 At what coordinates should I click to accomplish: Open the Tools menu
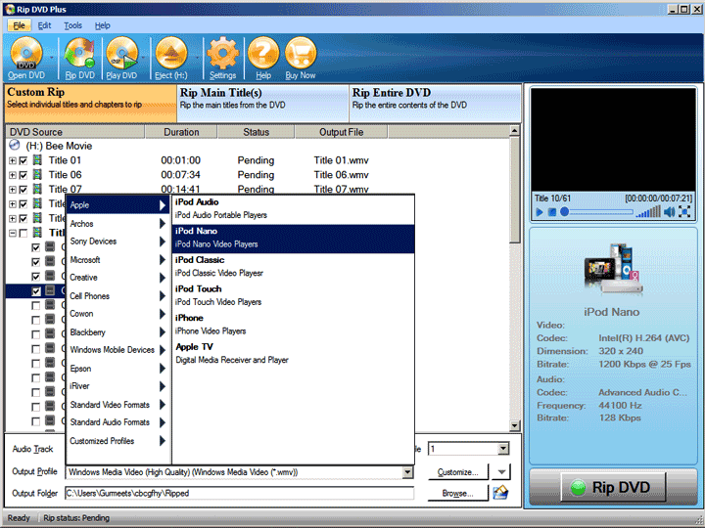72,25
